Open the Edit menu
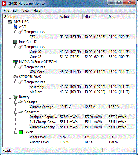The height and width of the screenshot is (155, 138). (16, 11)
